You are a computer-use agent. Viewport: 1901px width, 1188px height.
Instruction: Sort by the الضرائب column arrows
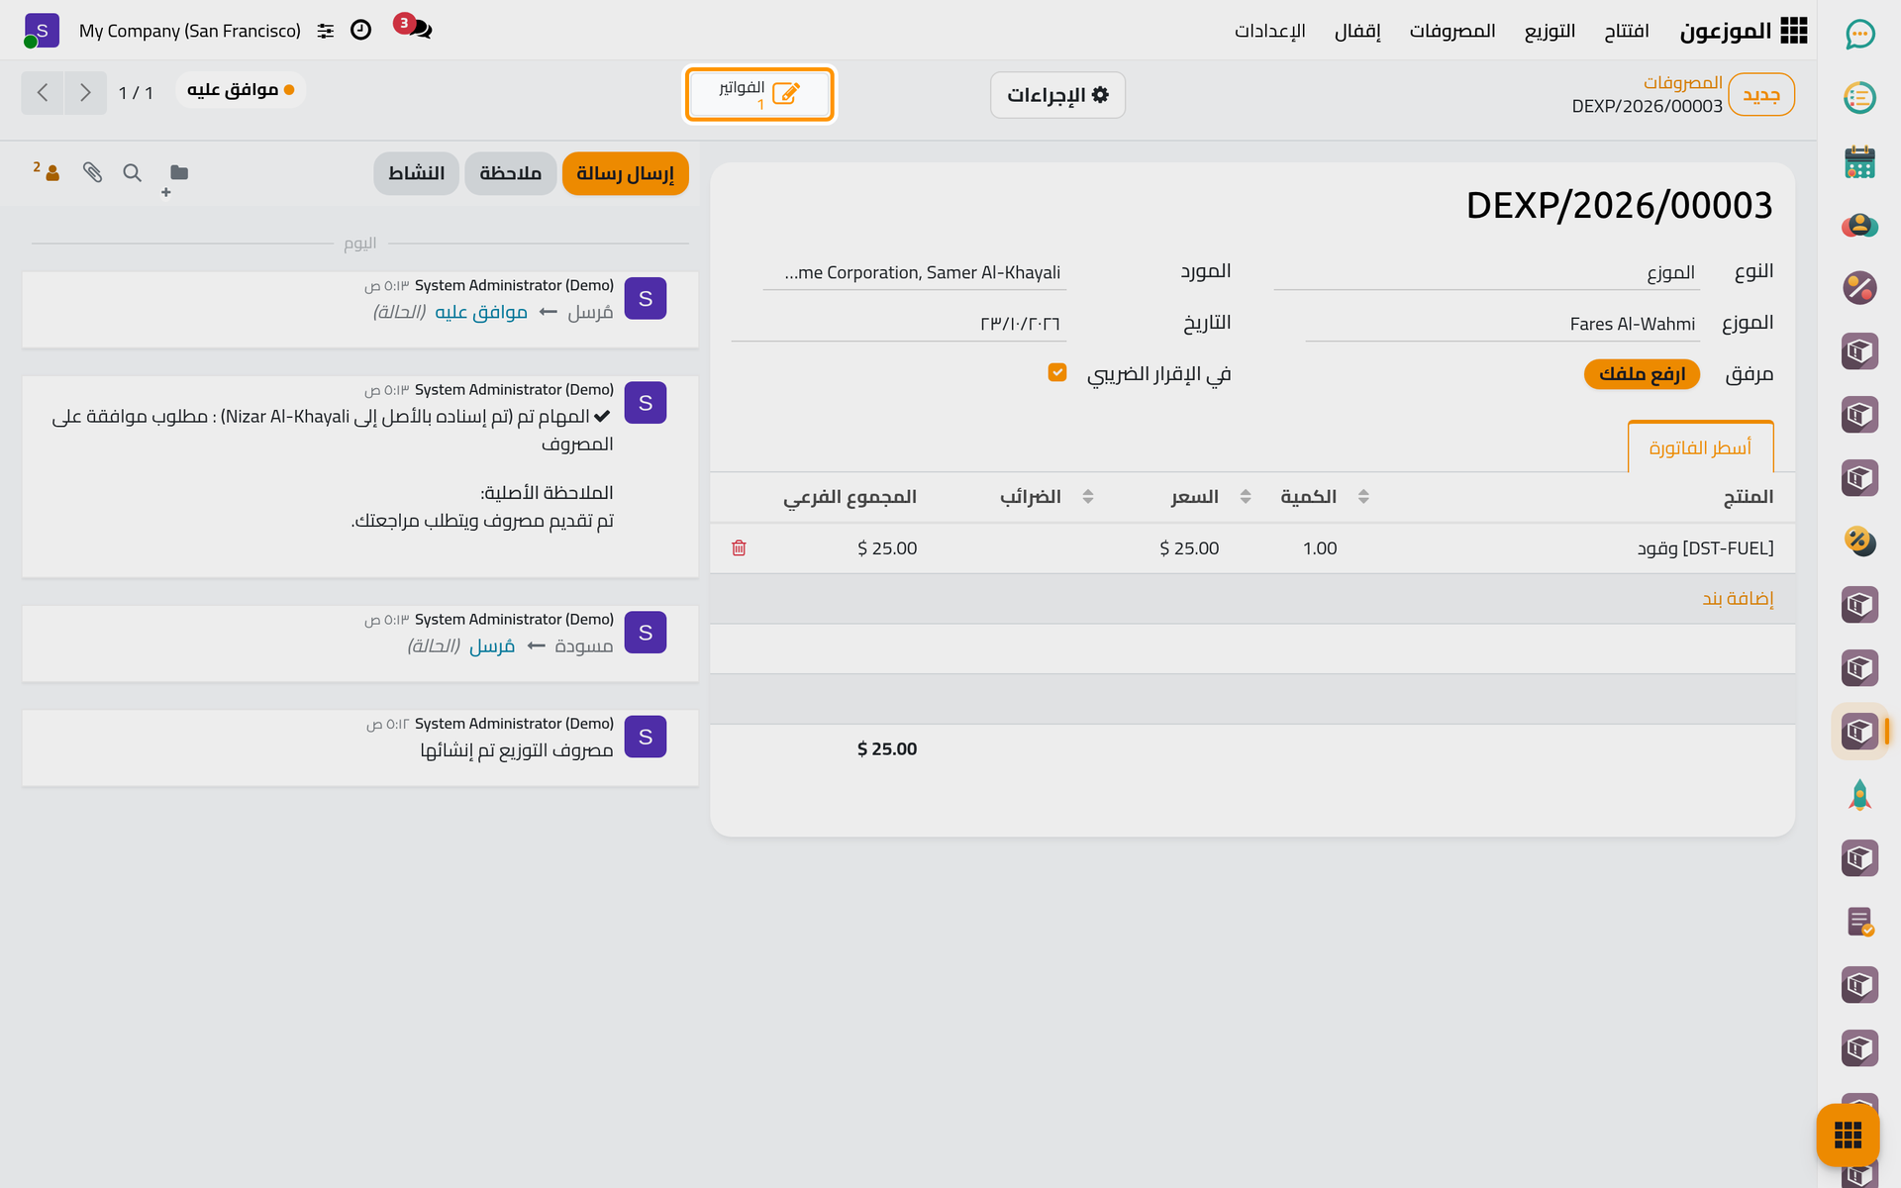pyautogui.click(x=1088, y=497)
